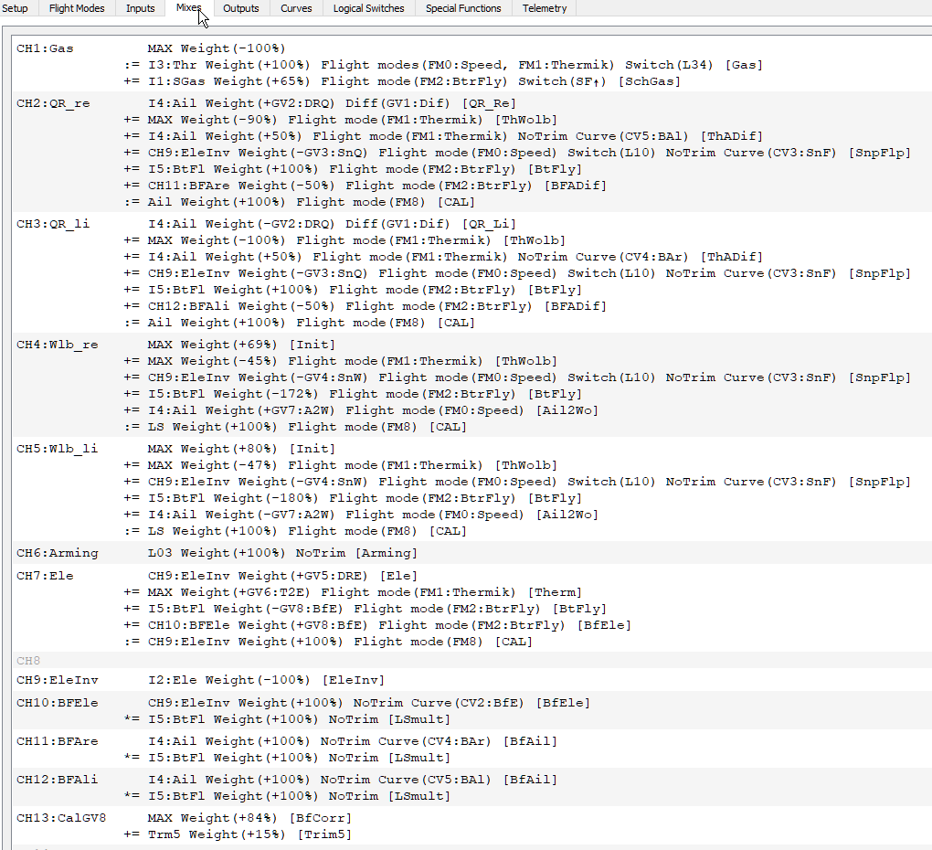
Task: Select the MAX Weight(-47%) [ThWolb] line
Action: click(x=341, y=465)
